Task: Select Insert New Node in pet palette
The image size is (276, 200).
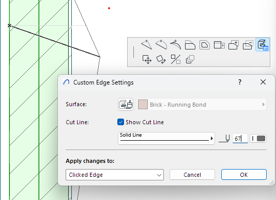Action: coord(146,45)
